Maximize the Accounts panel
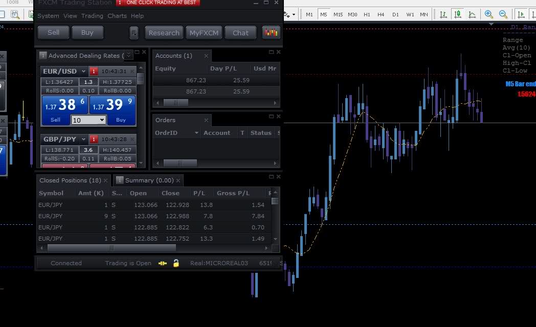Image resolution: width=536 pixels, height=327 pixels. (272, 52)
